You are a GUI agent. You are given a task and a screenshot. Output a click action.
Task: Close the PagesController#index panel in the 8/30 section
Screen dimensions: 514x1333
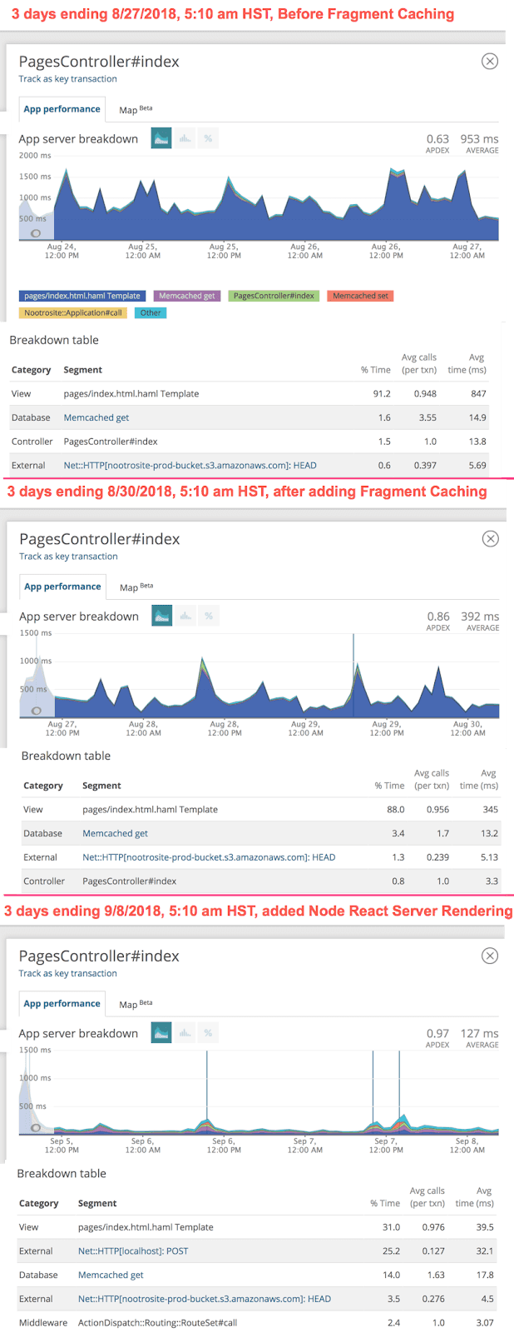[x=491, y=539]
